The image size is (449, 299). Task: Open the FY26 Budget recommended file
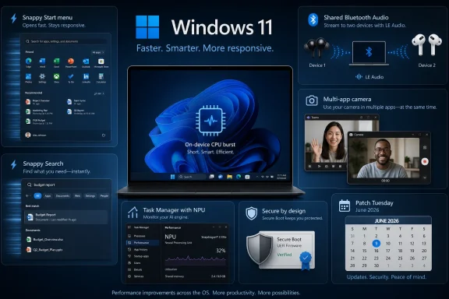39,121
